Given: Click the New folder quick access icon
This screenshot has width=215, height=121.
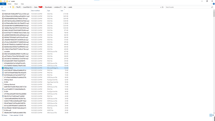Looking at the screenshot, I should click(7, 1).
